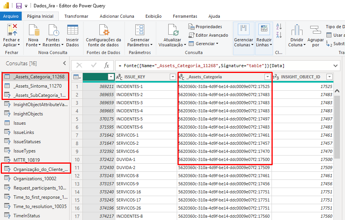345x220 pixels.
Task: Click Gerenciar Colunas icon
Action: 244,29
